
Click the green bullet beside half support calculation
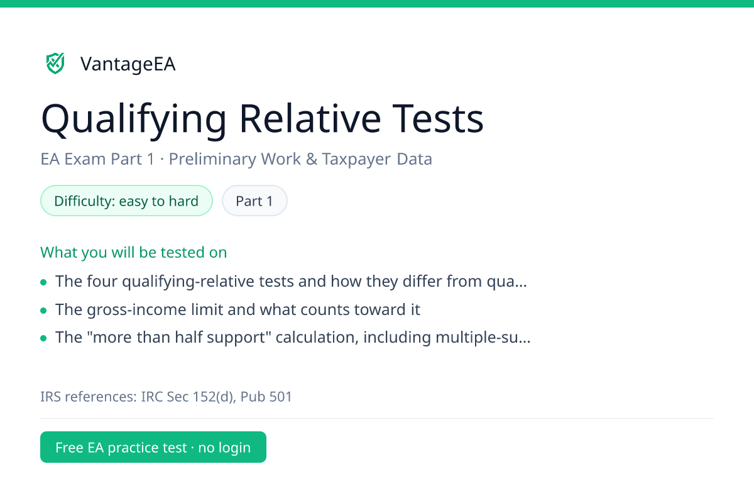43,339
